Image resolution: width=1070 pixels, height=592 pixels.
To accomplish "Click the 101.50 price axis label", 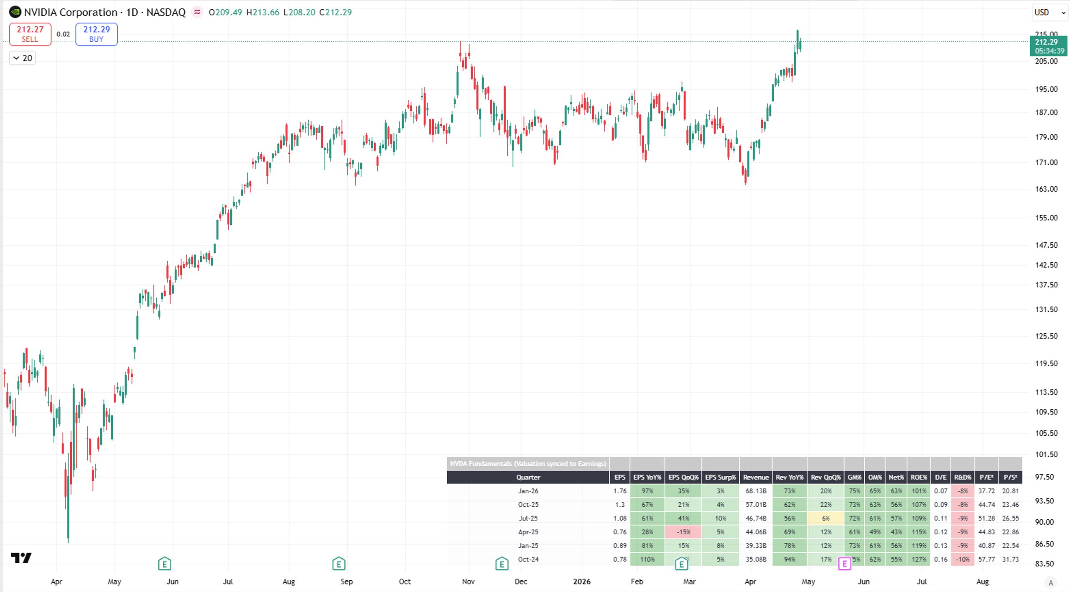I will 1046,455.
